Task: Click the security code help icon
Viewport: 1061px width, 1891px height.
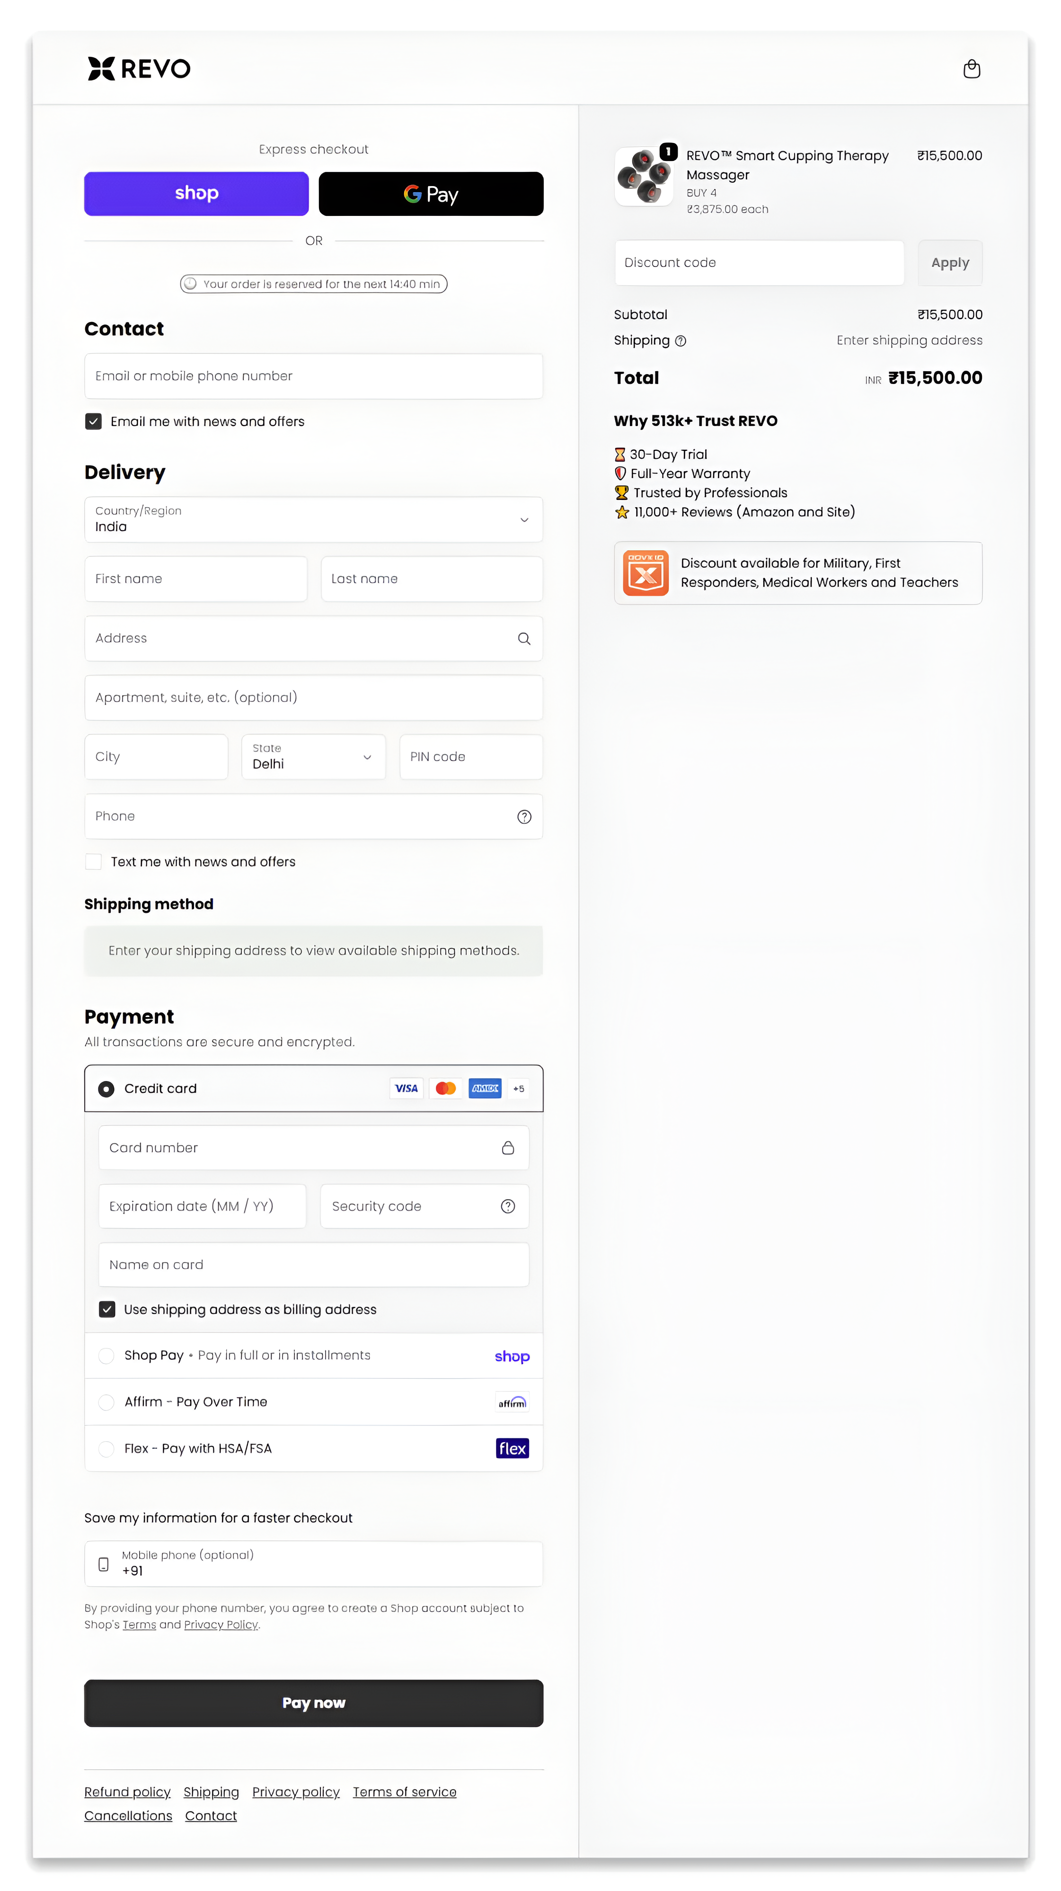Action: point(508,1206)
